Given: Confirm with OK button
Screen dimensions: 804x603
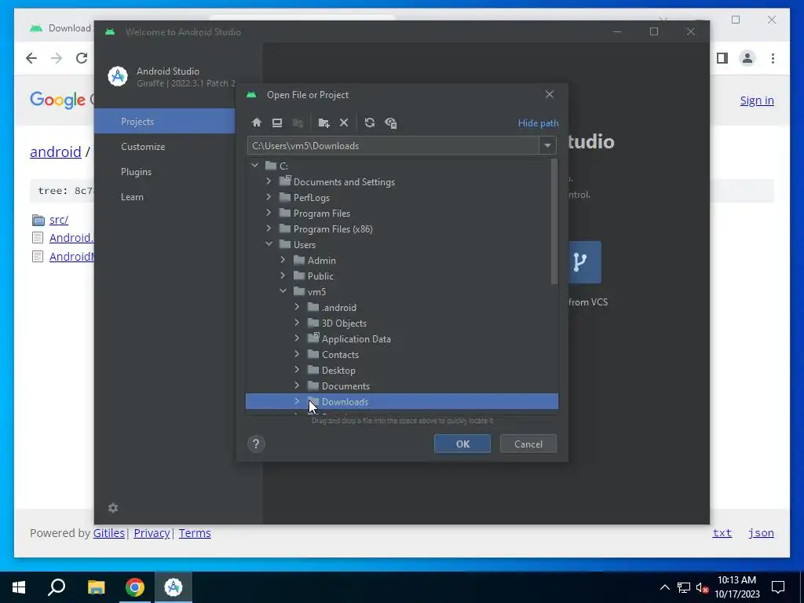Looking at the screenshot, I should coord(462,444).
